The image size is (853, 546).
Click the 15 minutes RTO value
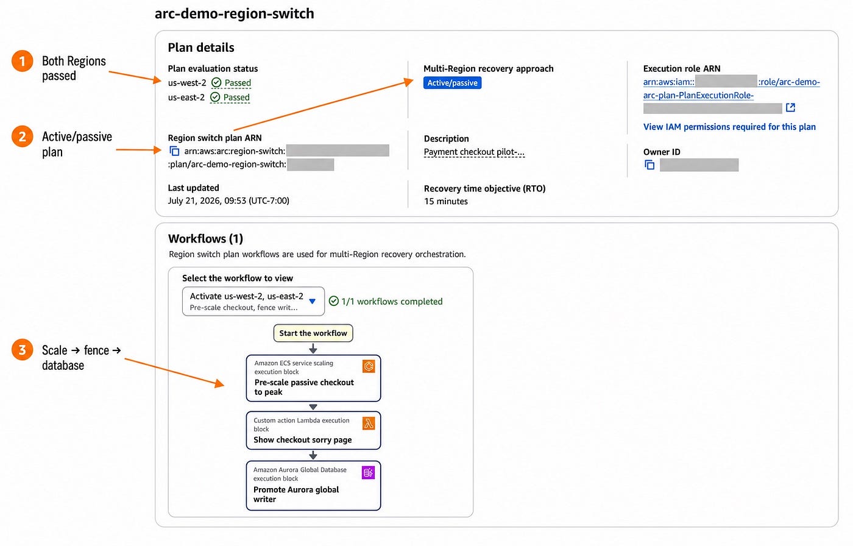click(x=446, y=201)
